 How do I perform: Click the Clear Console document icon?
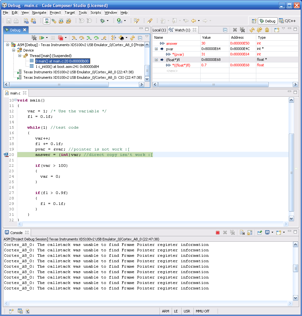[x=242, y=232]
